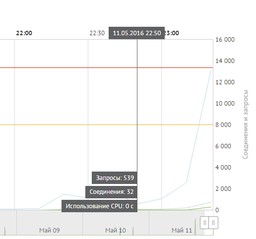
Task: Click the 14 000 axis value
Action: coord(225,61)
